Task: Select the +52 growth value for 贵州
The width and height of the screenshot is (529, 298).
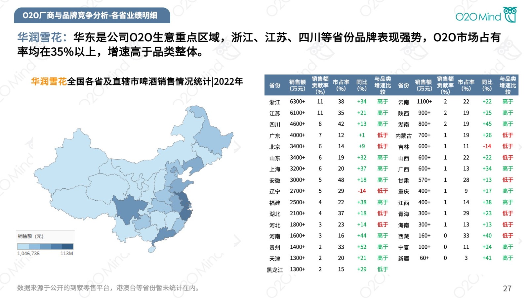Action: coord(362,247)
